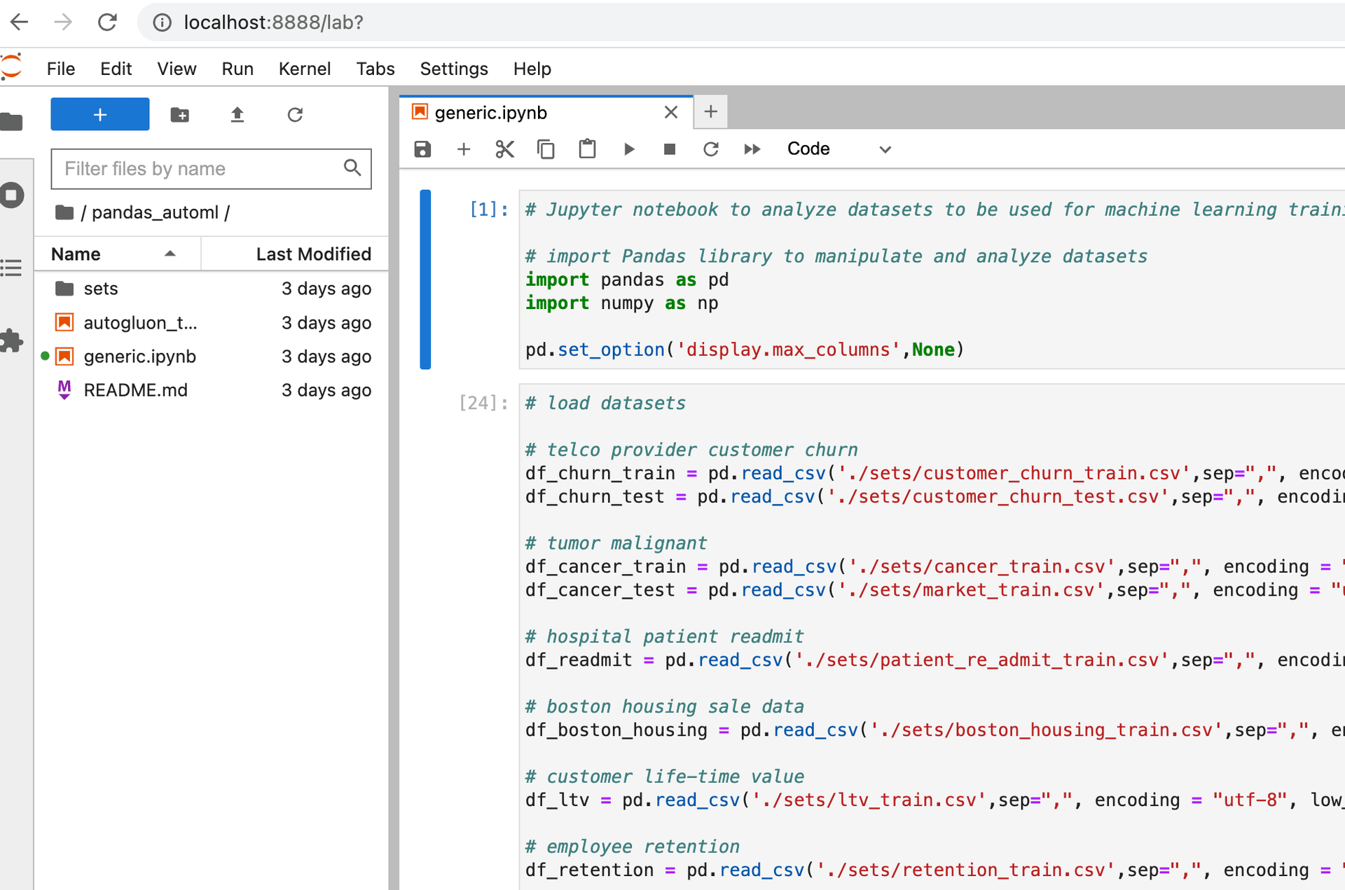Click the df_ltv read_csv line

pyautogui.click(x=934, y=800)
